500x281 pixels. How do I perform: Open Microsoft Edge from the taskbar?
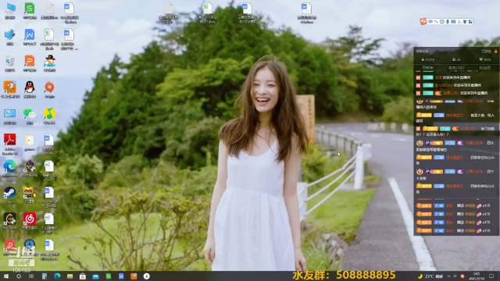(x=57, y=276)
